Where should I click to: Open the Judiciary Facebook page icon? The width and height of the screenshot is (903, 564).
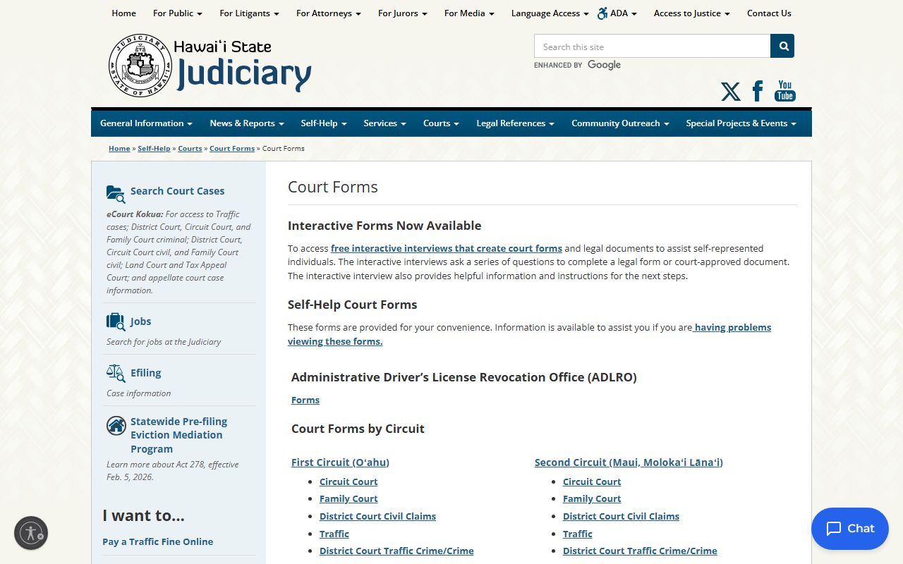758,91
